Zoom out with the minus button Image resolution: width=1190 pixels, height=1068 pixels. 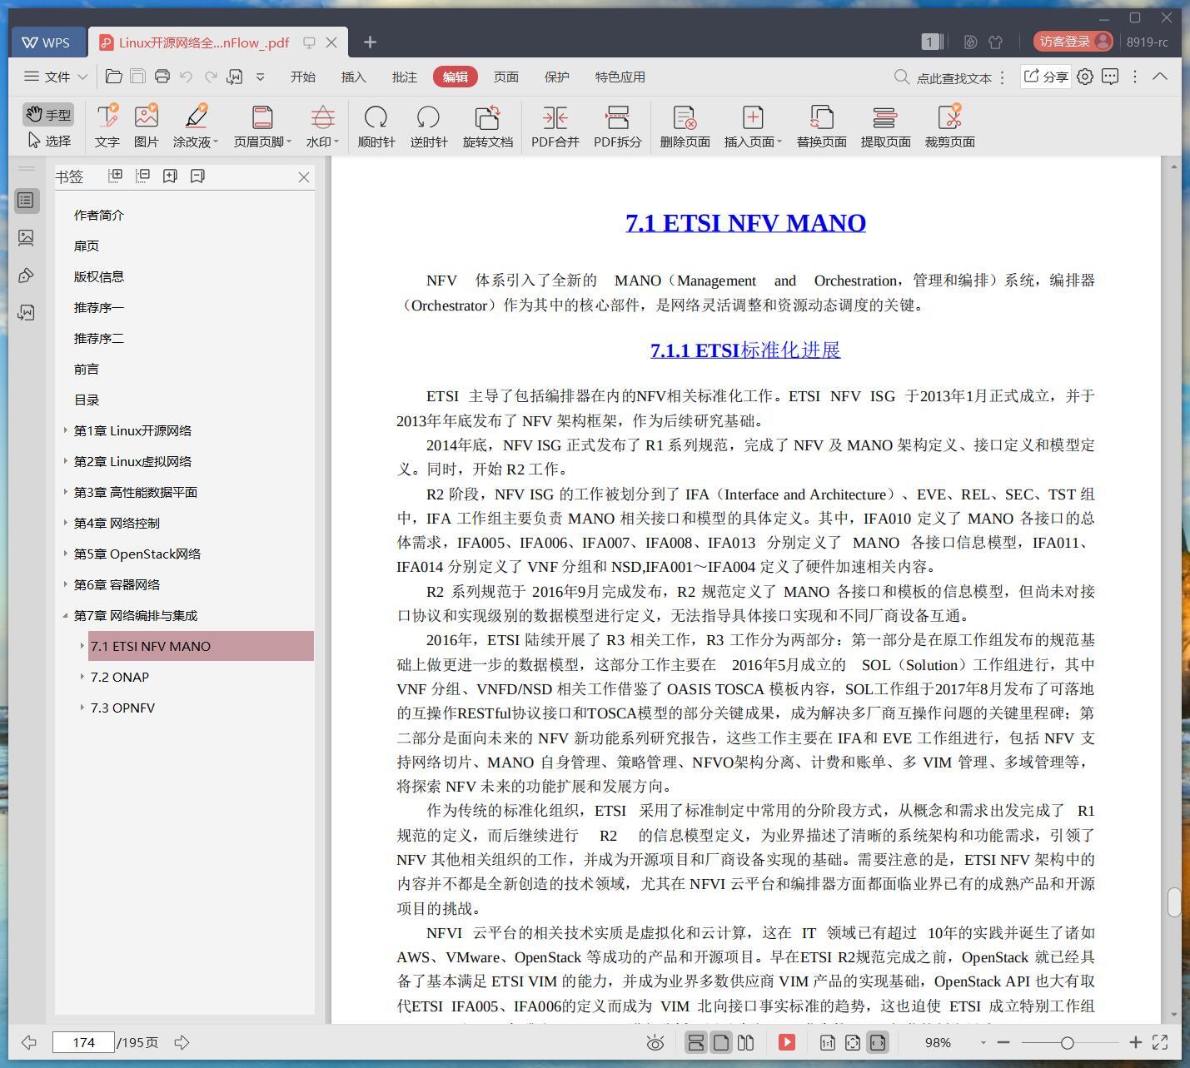pyautogui.click(x=1003, y=1042)
